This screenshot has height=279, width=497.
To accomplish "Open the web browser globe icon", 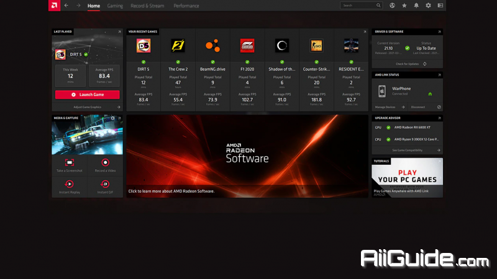I will pyautogui.click(x=392, y=6).
